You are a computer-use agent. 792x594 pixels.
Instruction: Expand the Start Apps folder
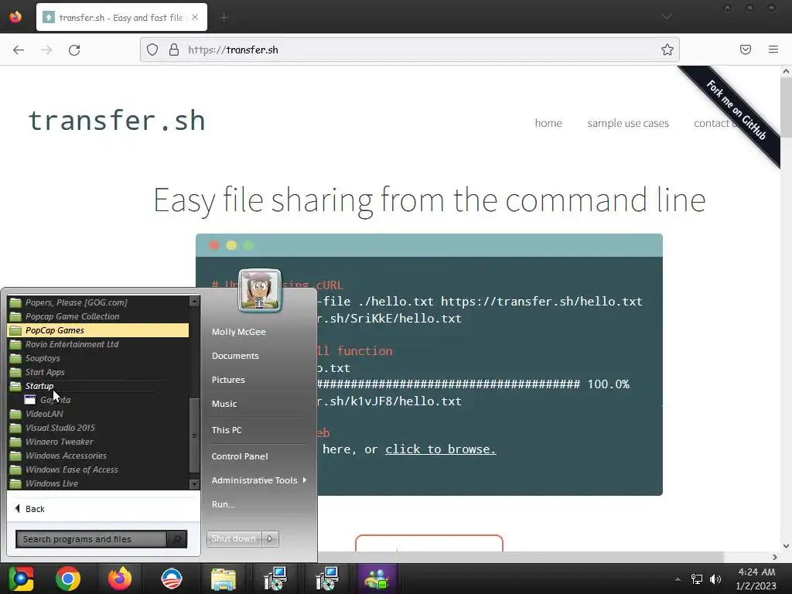pyautogui.click(x=98, y=372)
